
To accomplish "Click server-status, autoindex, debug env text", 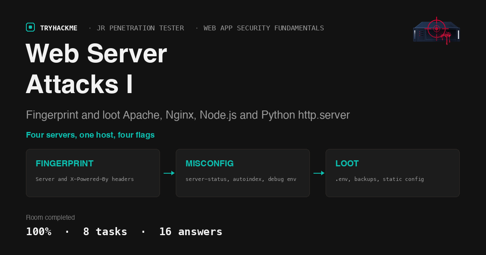I will 241,179.
